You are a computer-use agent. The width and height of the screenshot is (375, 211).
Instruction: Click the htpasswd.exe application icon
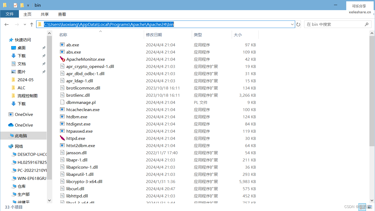[x=62, y=131]
